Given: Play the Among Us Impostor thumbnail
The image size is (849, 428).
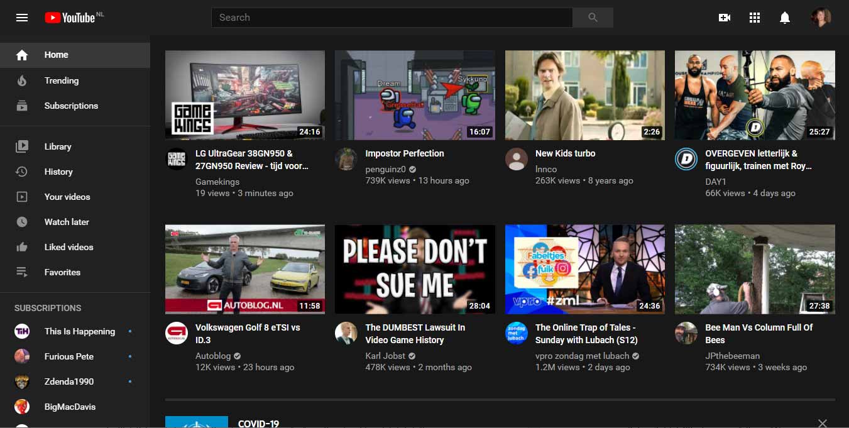Looking at the screenshot, I should tap(415, 95).
